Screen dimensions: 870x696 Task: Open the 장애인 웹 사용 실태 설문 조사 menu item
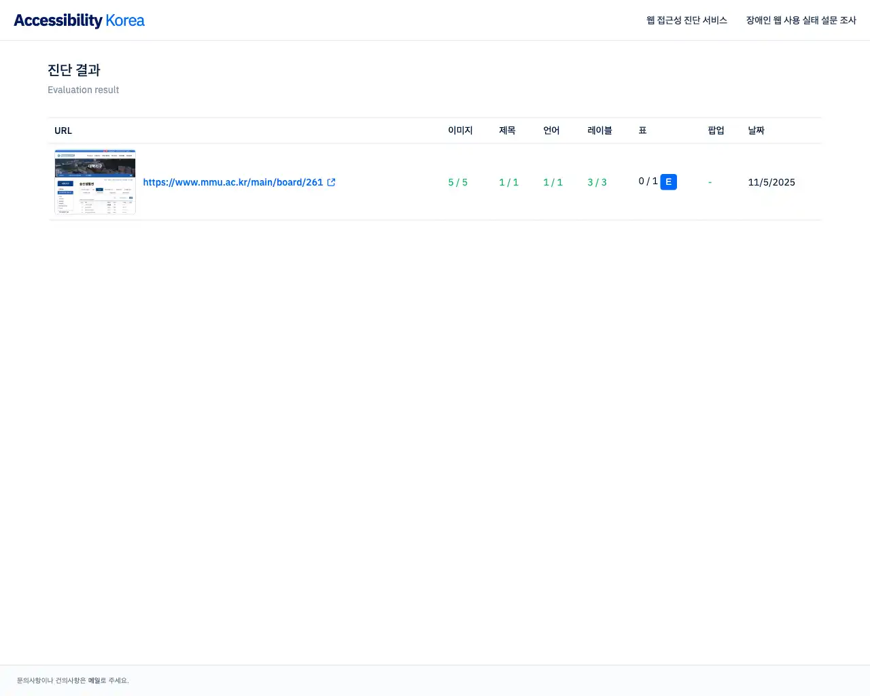click(x=801, y=20)
